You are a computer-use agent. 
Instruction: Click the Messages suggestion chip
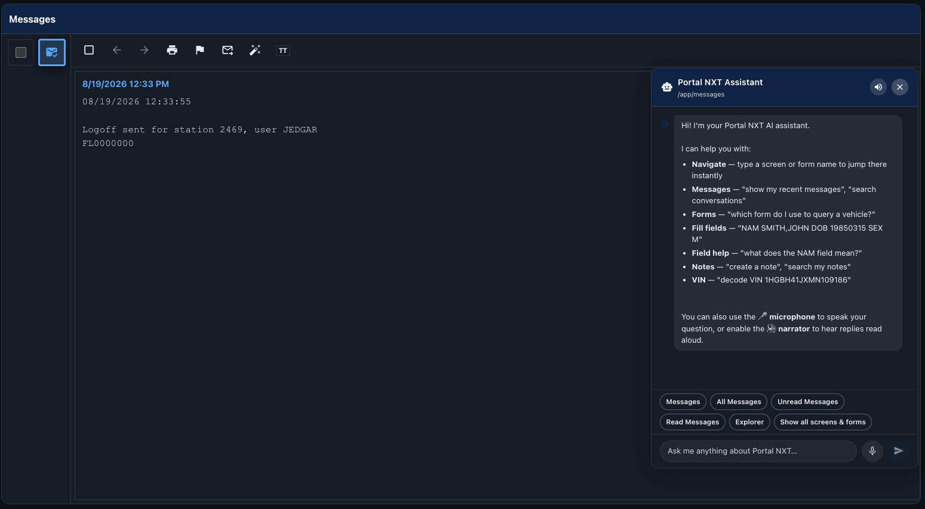click(683, 402)
